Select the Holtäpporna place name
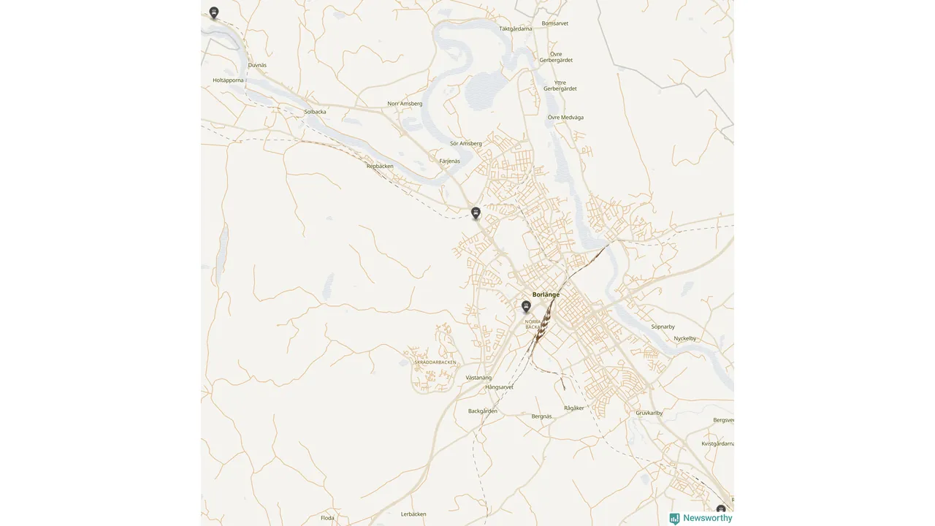Viewport: 935px width, 526px height. (228, 80)
